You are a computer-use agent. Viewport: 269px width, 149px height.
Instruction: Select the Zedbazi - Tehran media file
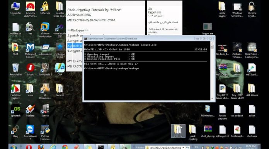pyautogui.click(x=237, y=51)
